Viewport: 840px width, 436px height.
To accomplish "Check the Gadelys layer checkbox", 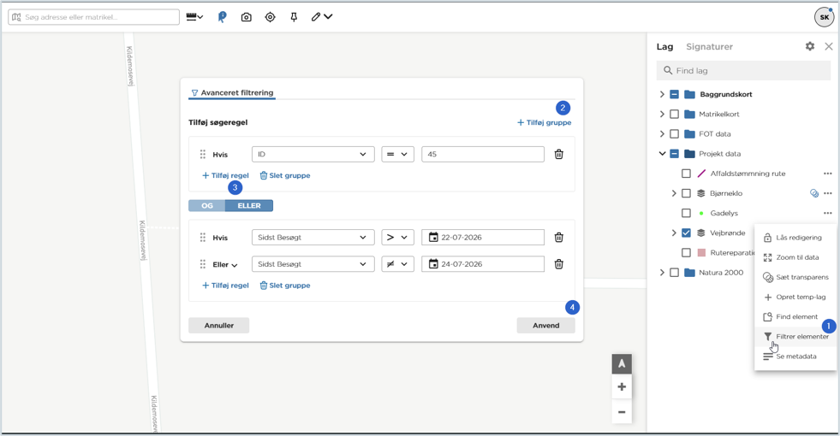I will point(686,213).
